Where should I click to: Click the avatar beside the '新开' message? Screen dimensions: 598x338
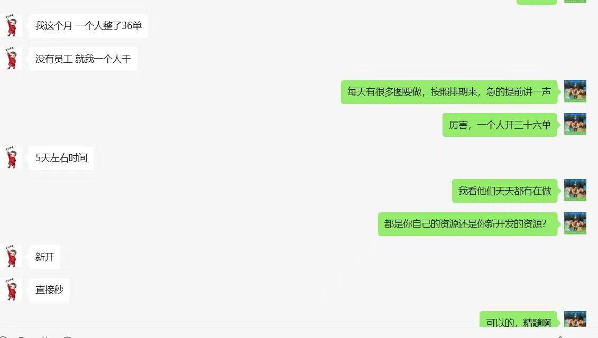tap(11, 257)
